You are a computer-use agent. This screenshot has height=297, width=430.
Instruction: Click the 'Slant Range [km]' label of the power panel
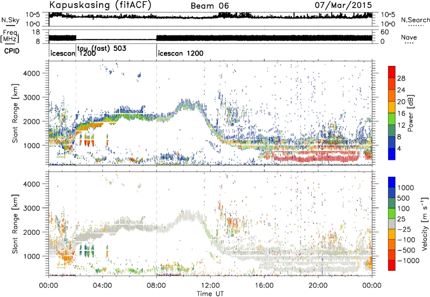tap(15, 113)
